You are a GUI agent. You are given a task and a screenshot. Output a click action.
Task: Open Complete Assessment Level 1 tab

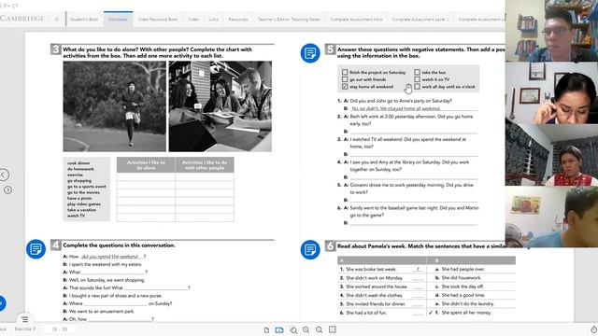tap(420, 19)
